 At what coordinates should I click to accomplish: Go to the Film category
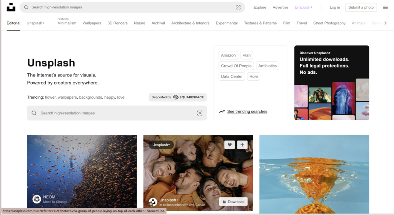pyautogui.click(x=286, y=23)
